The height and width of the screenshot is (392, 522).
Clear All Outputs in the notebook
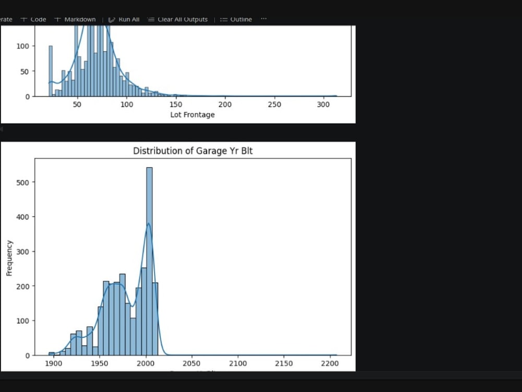point(177,19)
